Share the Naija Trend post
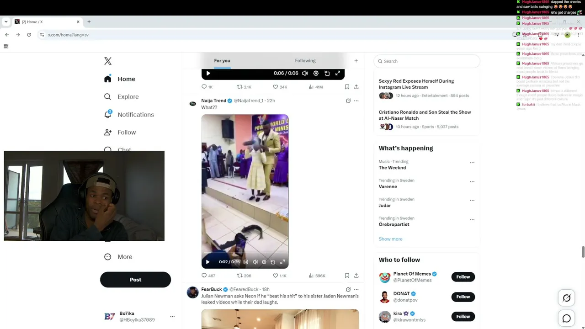The image size is (585, 329). tap(356, 276)
